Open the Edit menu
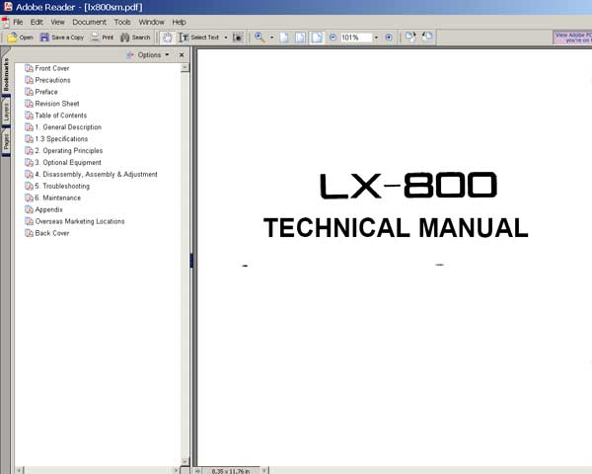The height and width of the screenshot is (474, 592). coord(37,22)
